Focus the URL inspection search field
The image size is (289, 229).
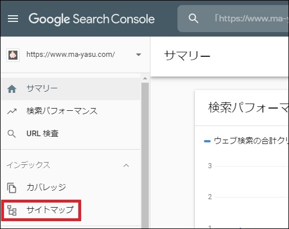pyautogui.click(x=233, y=19)
